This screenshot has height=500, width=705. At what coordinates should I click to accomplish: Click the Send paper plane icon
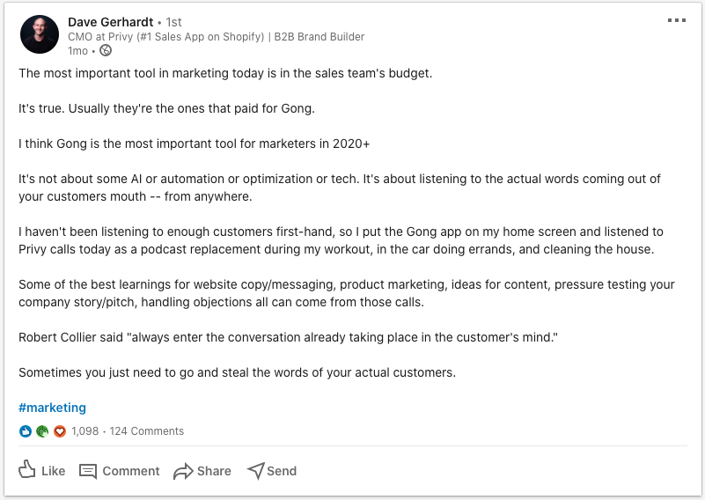(256, 471)
